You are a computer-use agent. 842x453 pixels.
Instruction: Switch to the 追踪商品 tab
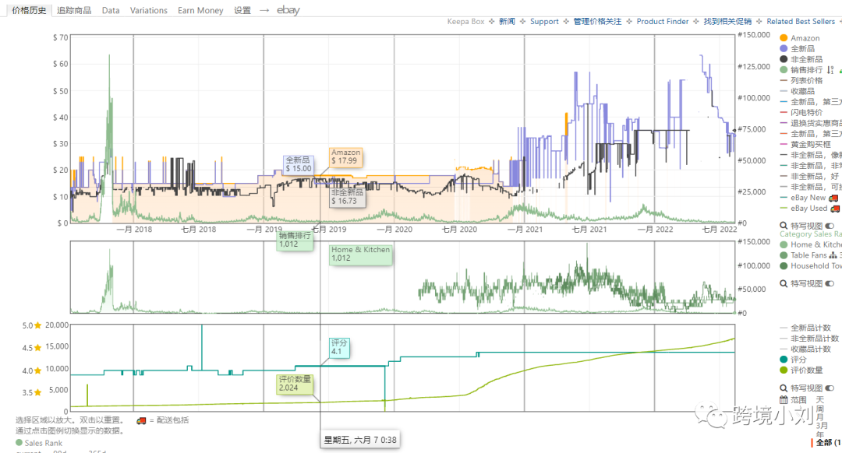click(x=74, y=10)
